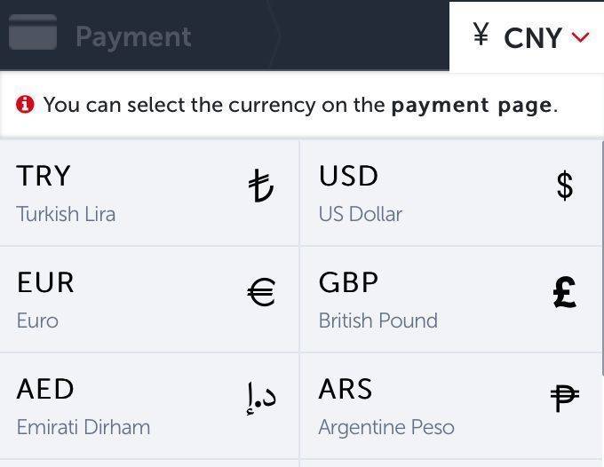Screen dimensions: 604x467
Task: Click the Turkish Lira symbol icon
Action: 261,186
